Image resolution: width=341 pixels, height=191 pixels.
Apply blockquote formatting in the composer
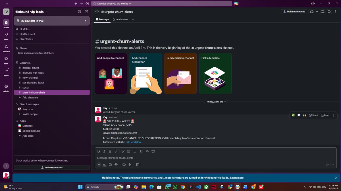tap(142, 151)
